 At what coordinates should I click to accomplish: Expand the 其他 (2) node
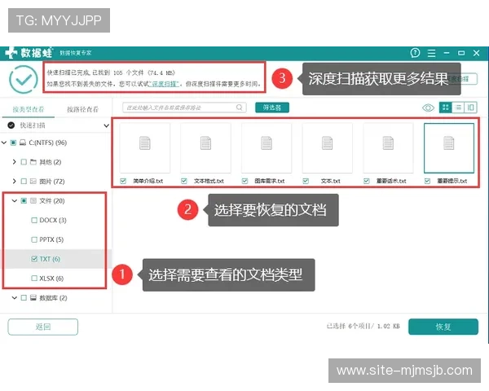[x=14, y=162]
